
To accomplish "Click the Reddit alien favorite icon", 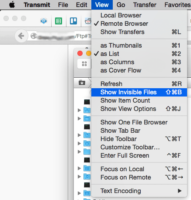I will (x=88, y=21).
